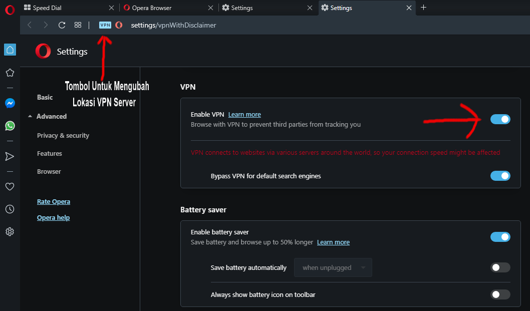Disable the Enable battery saver toggle

(500, 237)
